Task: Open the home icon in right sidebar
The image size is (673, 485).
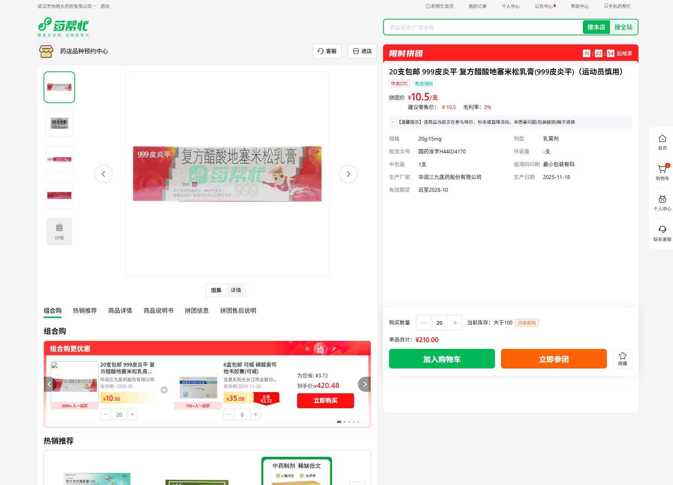Action: pos(662,139)
